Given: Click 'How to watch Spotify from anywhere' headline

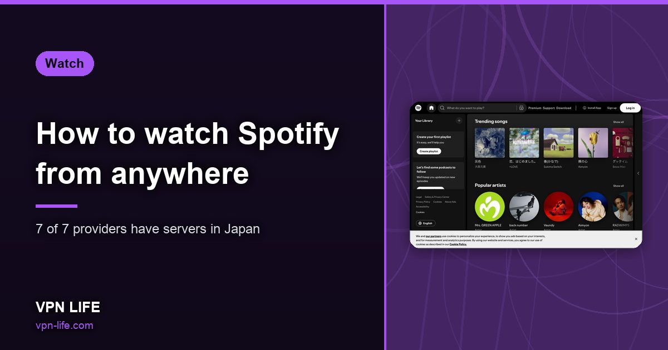Looking at the screenshot, I should (x=188, y=154).
